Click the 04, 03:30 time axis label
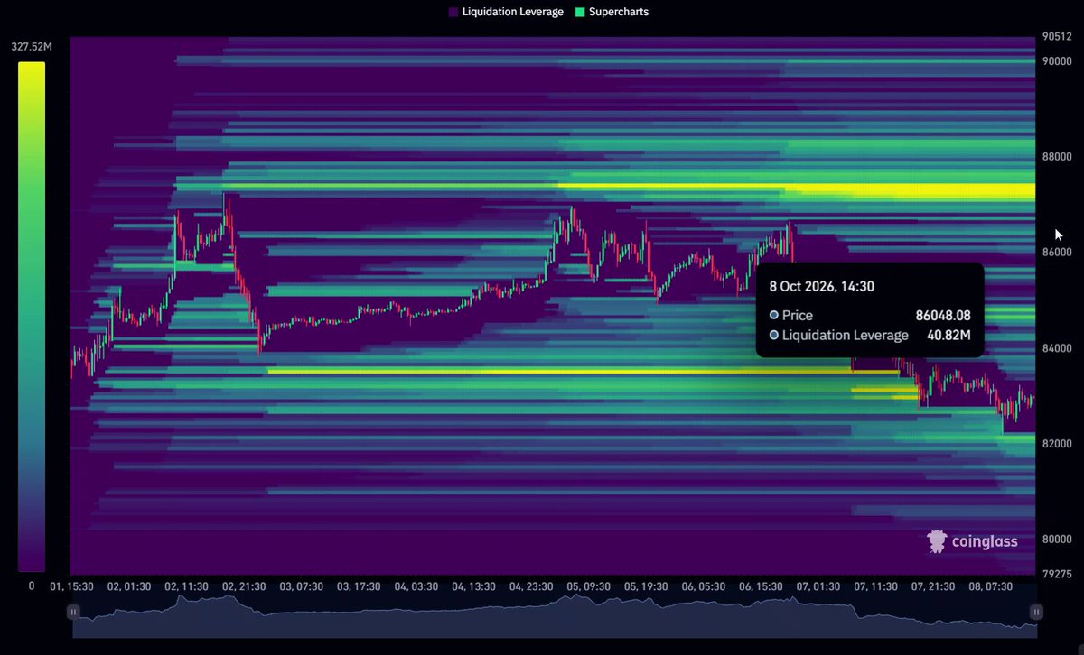Screen dimensions: 1084x655 (x=416, y=586)
